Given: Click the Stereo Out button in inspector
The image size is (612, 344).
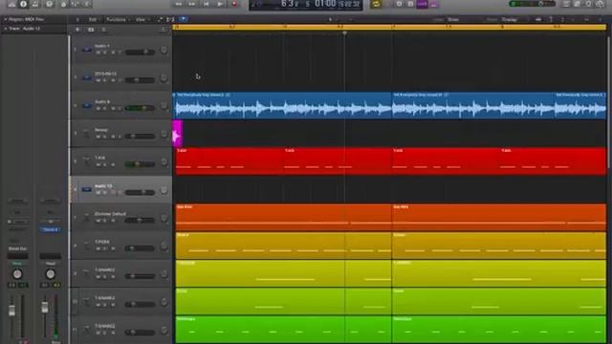Looking at the screenshot, I should click(17, 248).
